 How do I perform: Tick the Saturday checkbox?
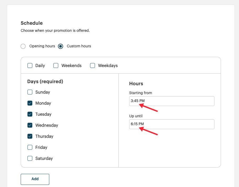(x=30, y=158)
